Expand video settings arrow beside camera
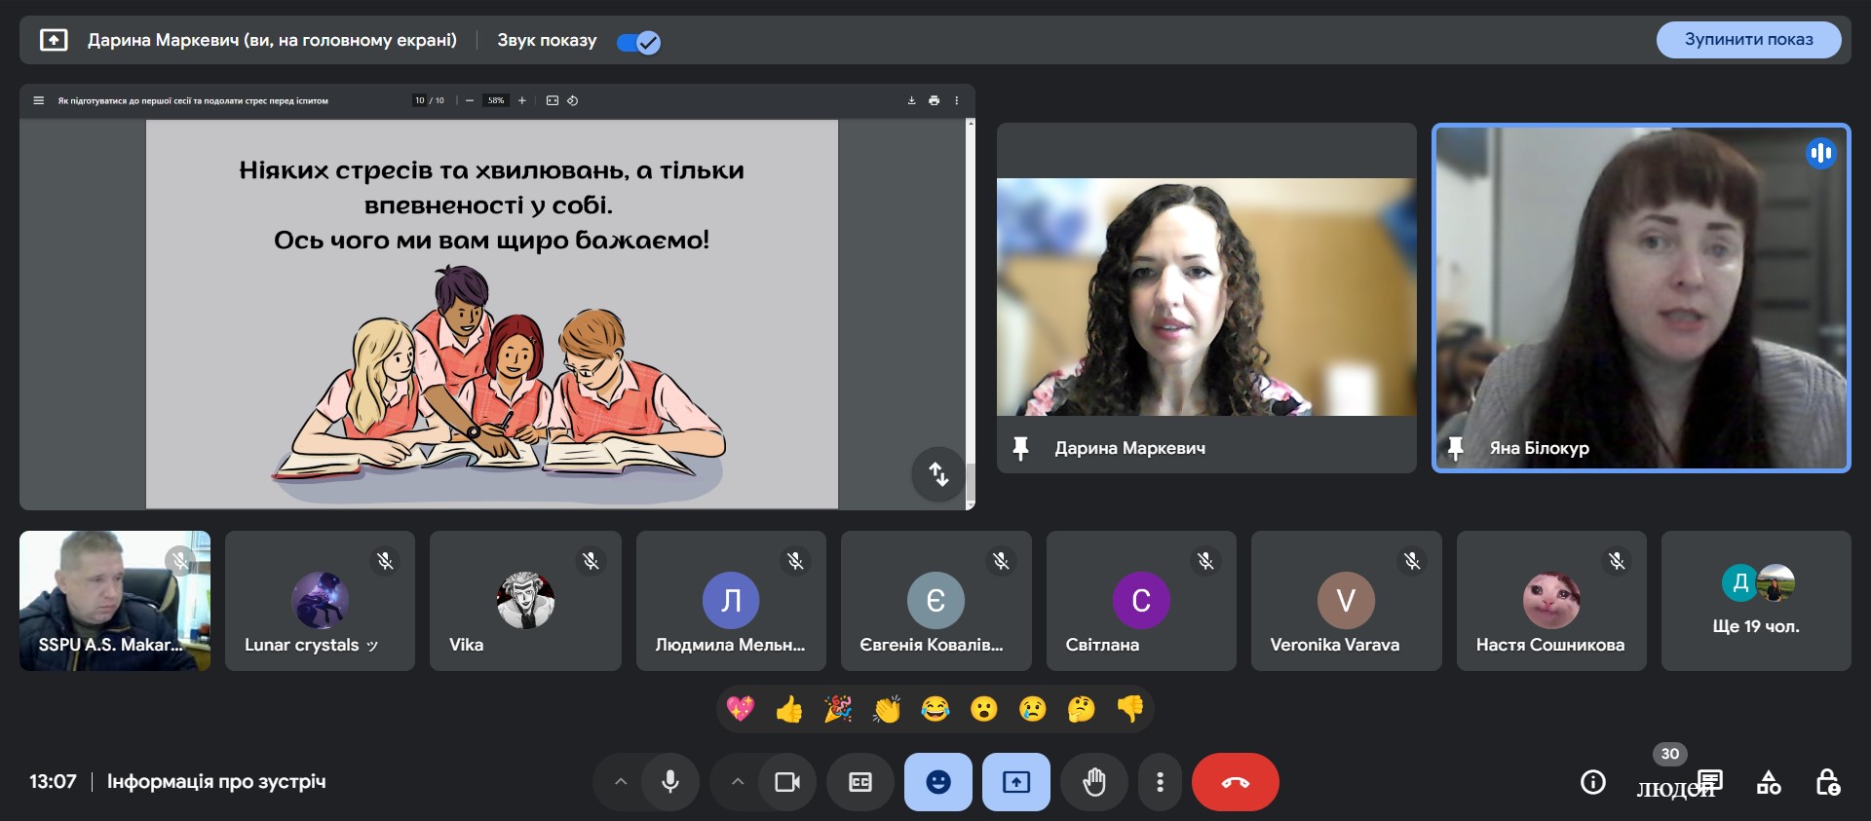 tap(738, 782)
